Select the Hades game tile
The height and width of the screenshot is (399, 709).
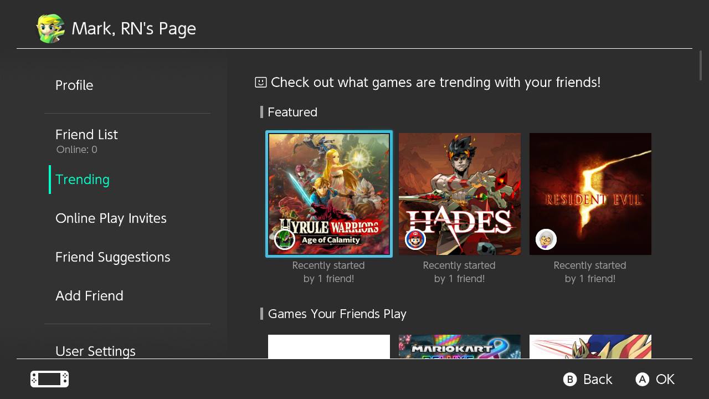(460, 194)
